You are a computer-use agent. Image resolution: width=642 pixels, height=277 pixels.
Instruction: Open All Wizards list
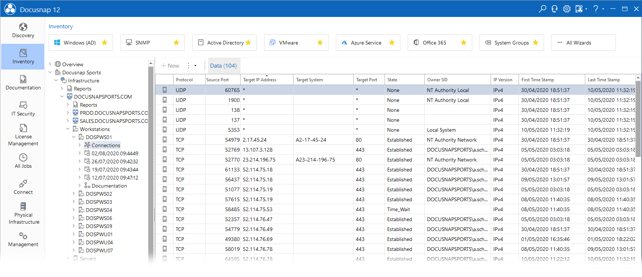(583, 43)
